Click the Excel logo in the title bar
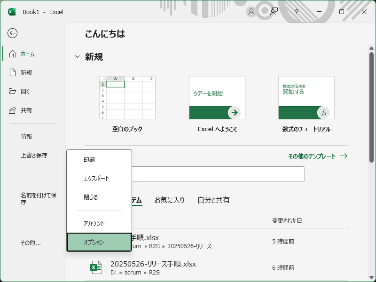The width and height of the screenshot is (376, 282). [11, 12]
